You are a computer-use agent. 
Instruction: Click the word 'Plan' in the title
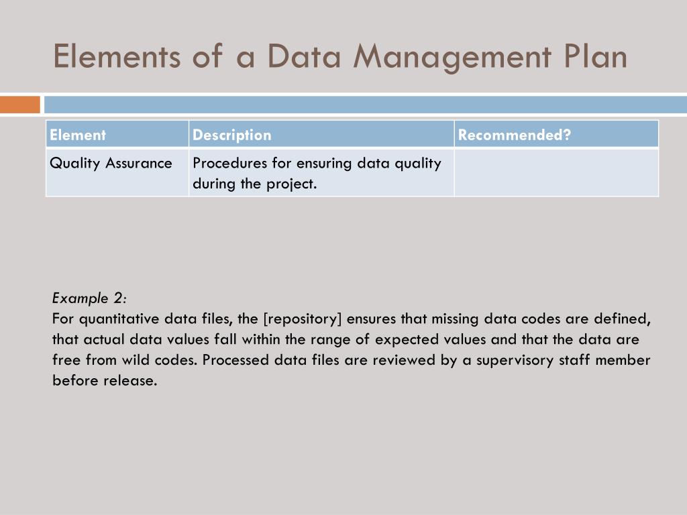click(596, 56)
